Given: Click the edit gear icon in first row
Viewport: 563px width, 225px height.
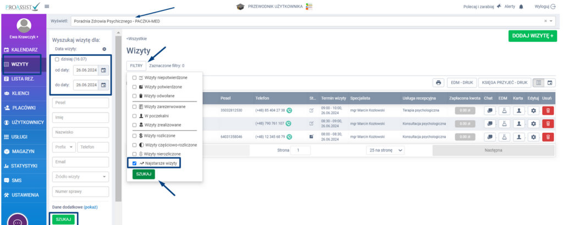Looking at the screenshot, I should [532, 110].
